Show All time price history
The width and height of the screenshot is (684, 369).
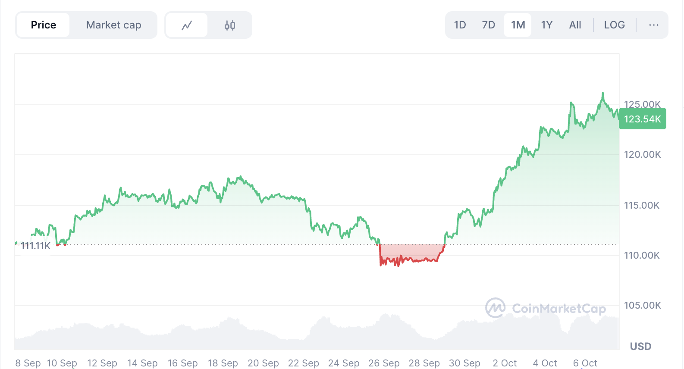pos(575,25)
